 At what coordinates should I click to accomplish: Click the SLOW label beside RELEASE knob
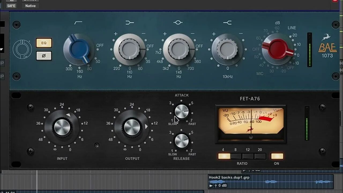[x=173, y=154]
